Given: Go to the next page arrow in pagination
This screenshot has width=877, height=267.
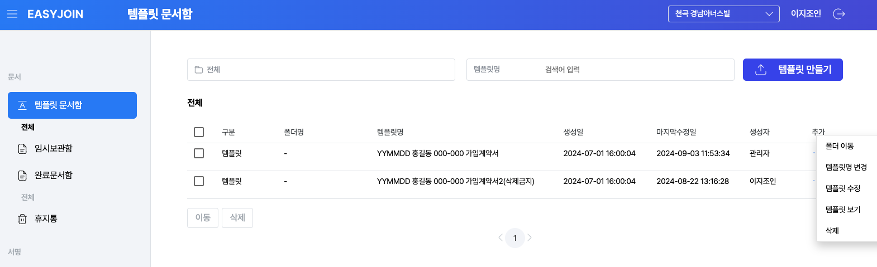Looking at the screenshot, I should tap(530, 238).
